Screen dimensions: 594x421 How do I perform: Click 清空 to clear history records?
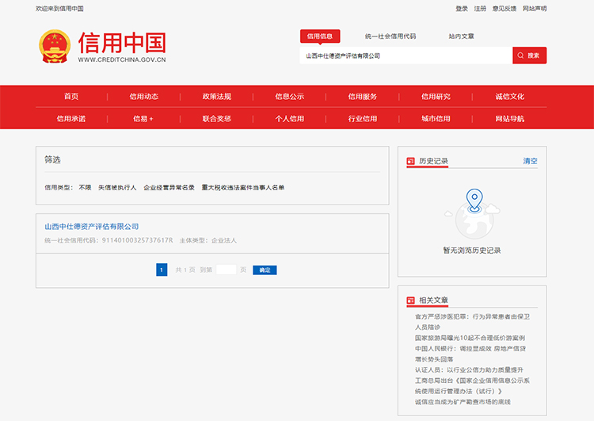[530, 161]
